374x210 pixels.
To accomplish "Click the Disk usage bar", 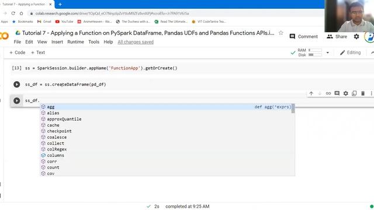I will click(x=315, y=55).
